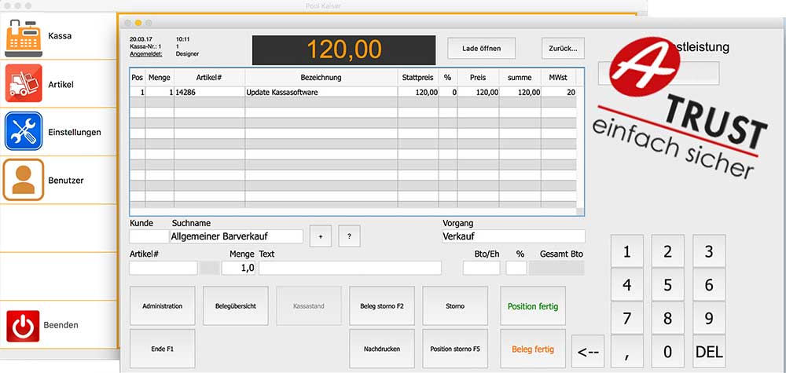Click the Artikel# column header in the table
Viewport: 786px width, 373px height.
[x=210, y=78]
